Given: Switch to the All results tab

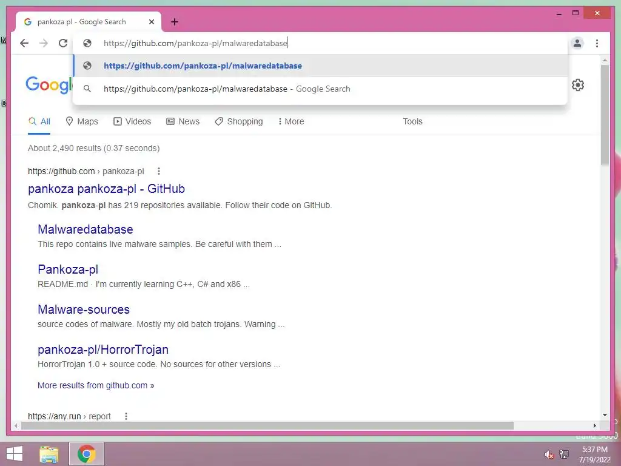Looking at the screenshot, I should (x=39, y=121).
